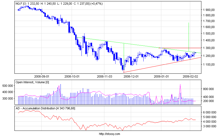Screen dimensions: 218x136
Task: Click the 5 000 000 AD axis label
Action: [x=210, y=117]
